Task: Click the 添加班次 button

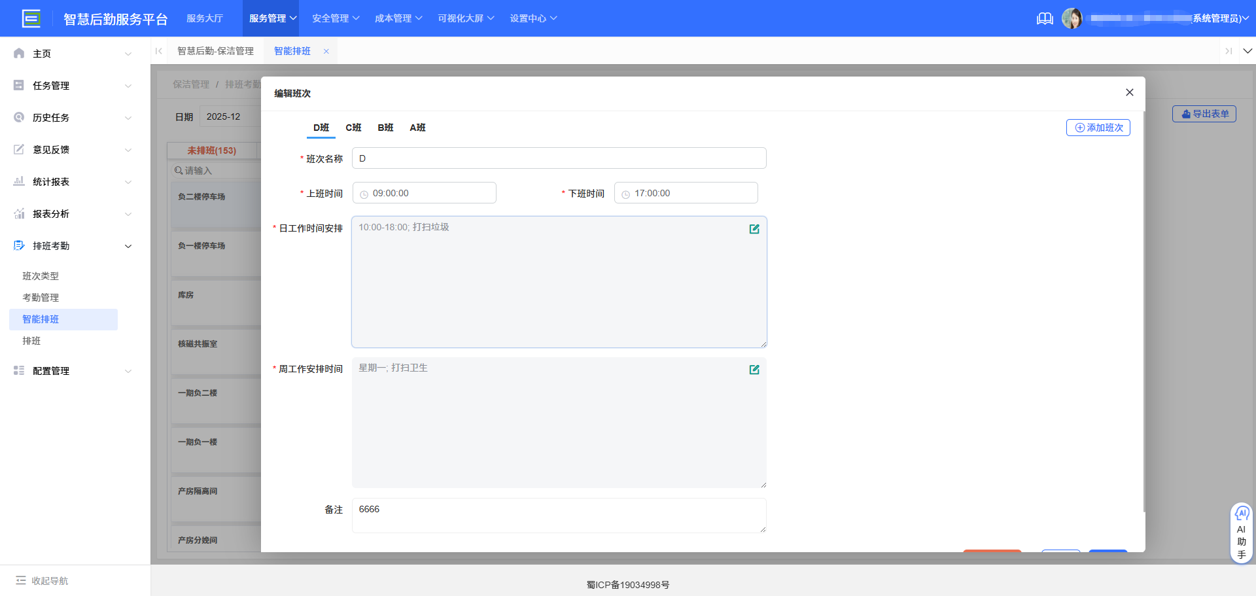Action: coord(1098,128)
